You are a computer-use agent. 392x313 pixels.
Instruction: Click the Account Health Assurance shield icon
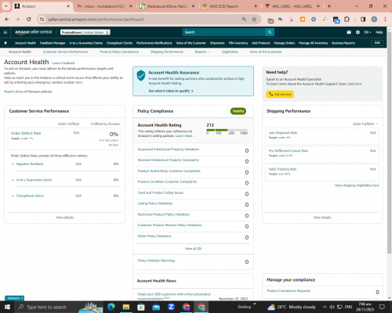[141, 75]
